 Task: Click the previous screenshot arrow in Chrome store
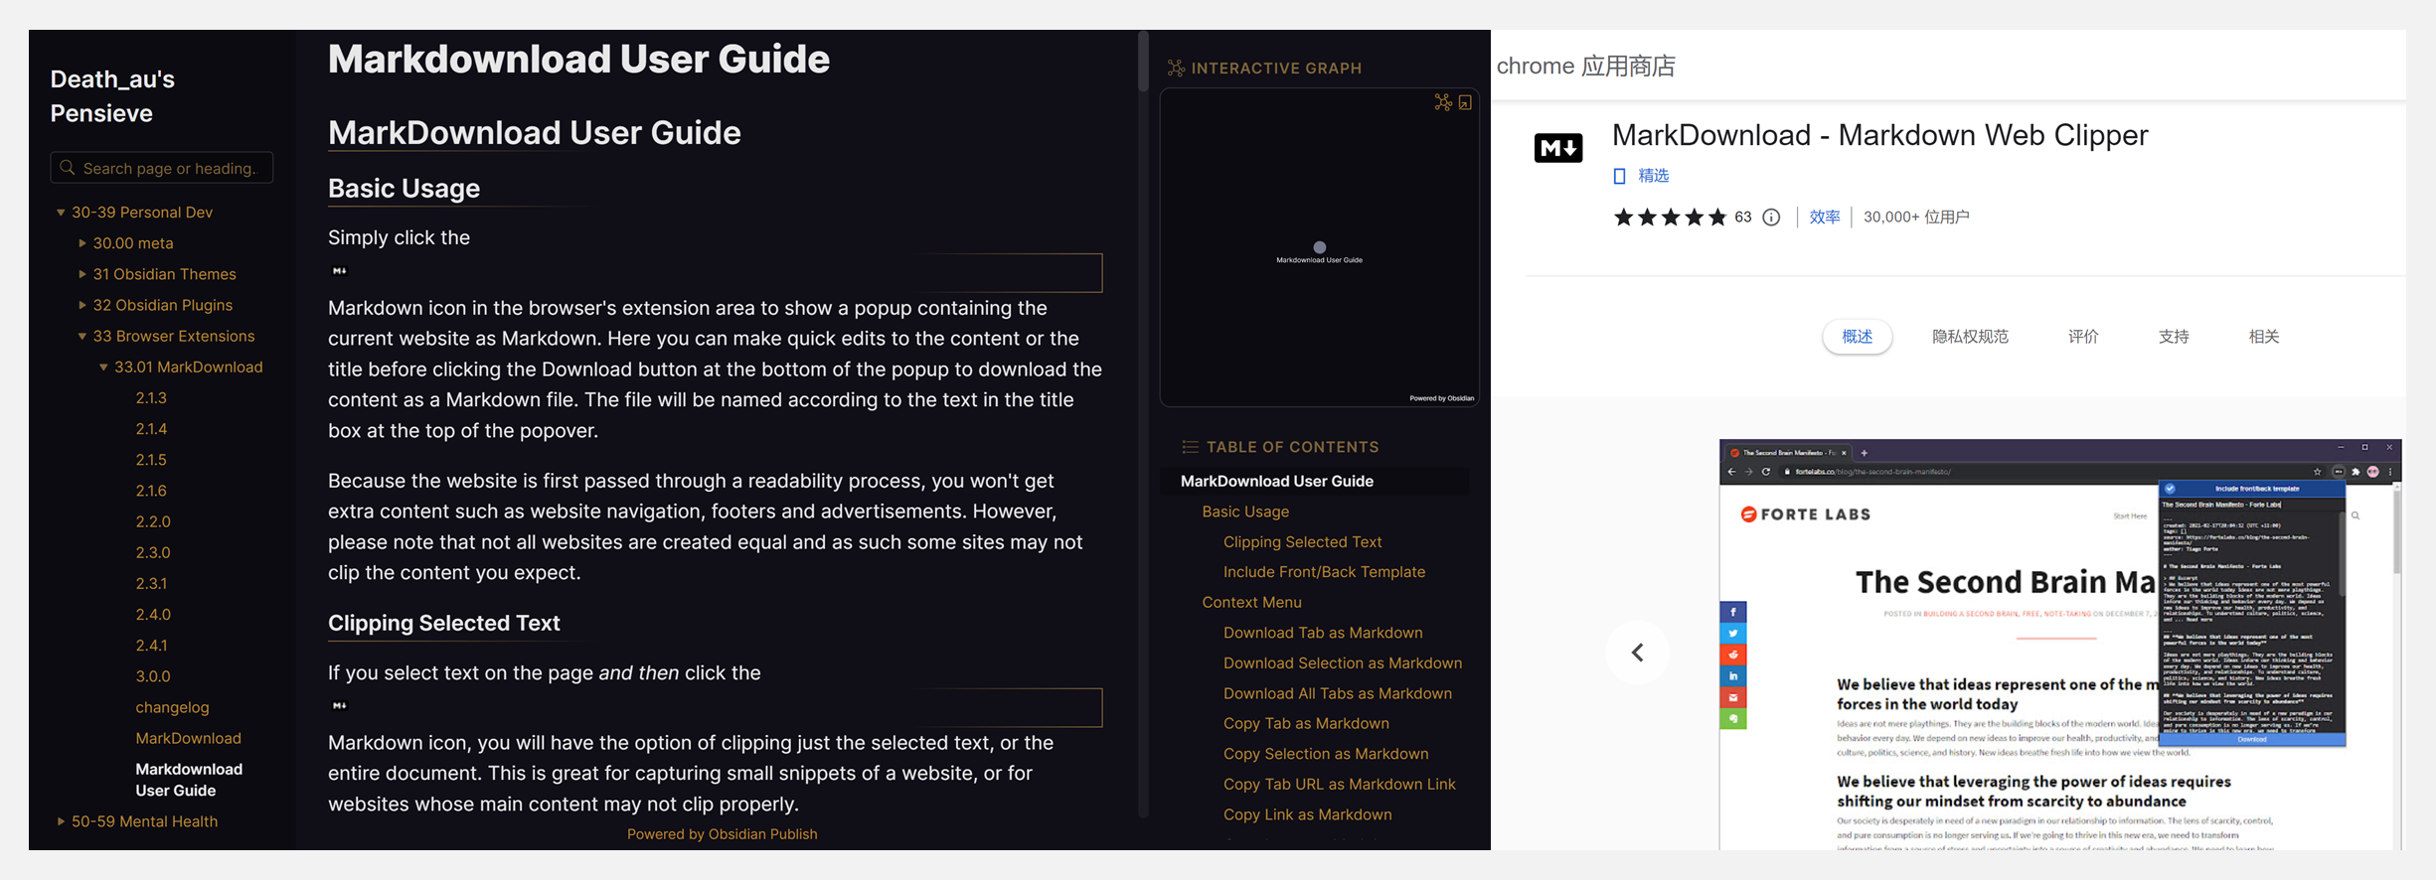pos(1637,653)
